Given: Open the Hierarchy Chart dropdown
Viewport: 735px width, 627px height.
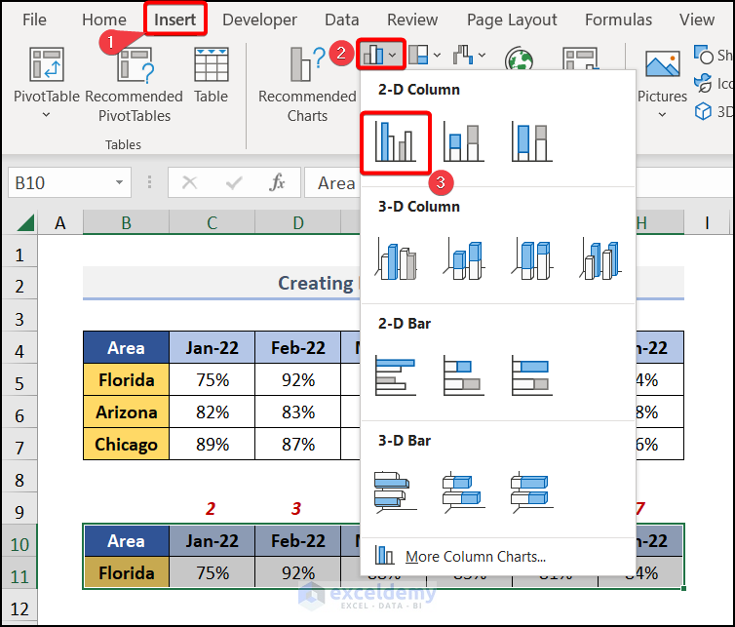Looking at the screenshot, I should pos(424,55).
